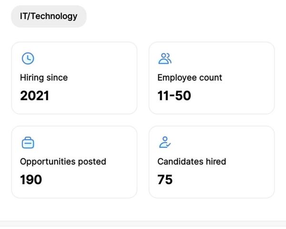The height and width of the screenshot is (229, 286).
Task: Click the word 'Opportunities' in the stats card
Action: click(48, 162)
